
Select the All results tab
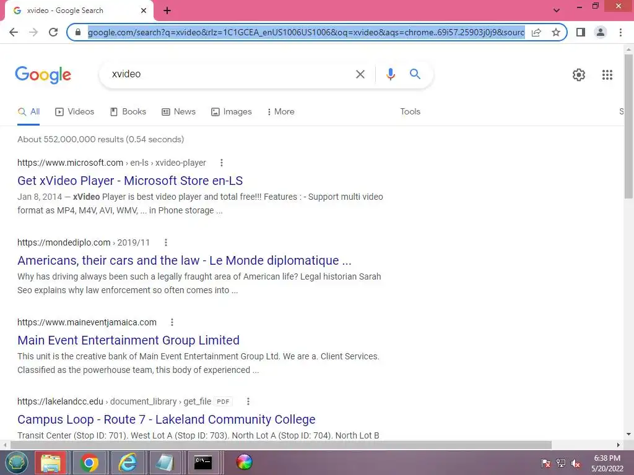pyautogui.click(x=28, y=112)
